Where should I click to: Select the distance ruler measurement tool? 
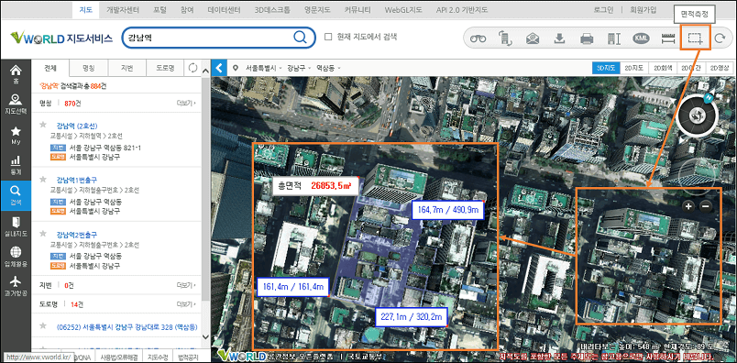(668, 38)
